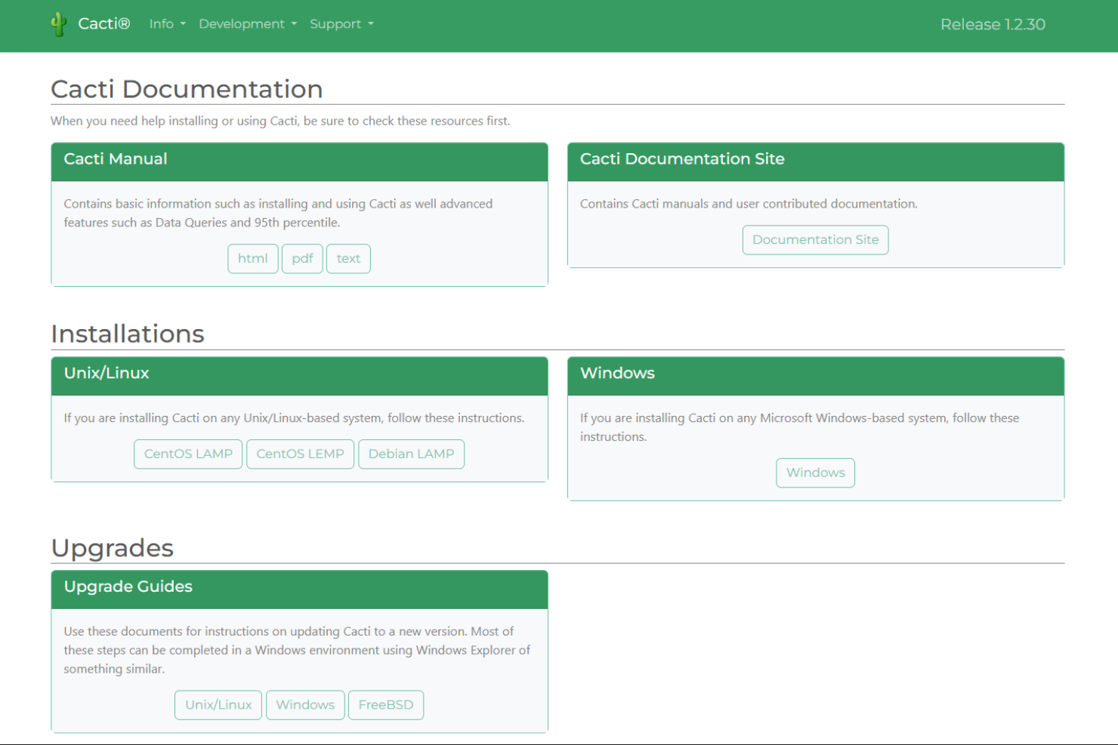Expand the Support dropdown menu
Screen dimensions: 1118x745
tap(341, 24)
